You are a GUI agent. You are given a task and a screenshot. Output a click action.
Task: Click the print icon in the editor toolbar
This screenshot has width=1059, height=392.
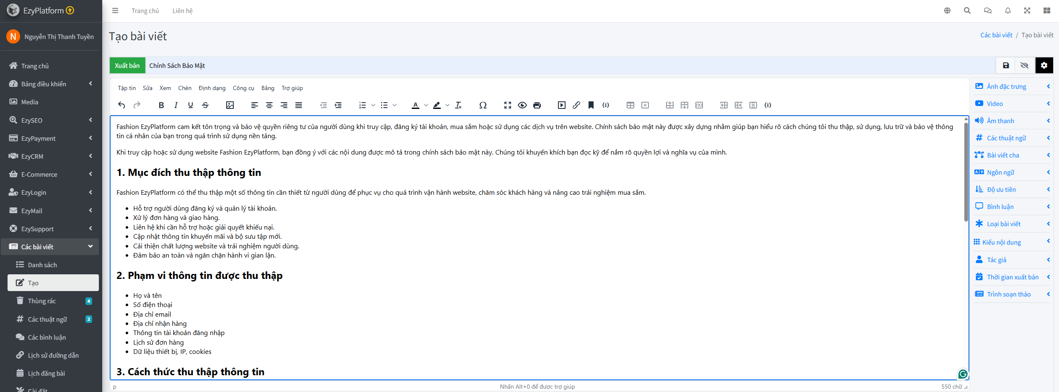[537, 105]
